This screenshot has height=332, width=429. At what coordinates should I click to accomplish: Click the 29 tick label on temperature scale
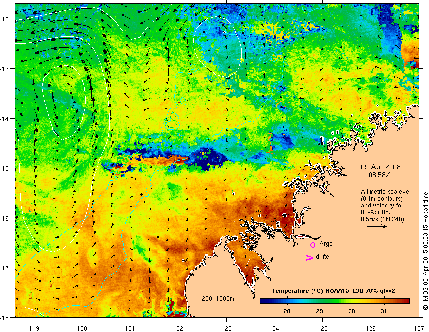pyautogui.click(x=319, y=311)
